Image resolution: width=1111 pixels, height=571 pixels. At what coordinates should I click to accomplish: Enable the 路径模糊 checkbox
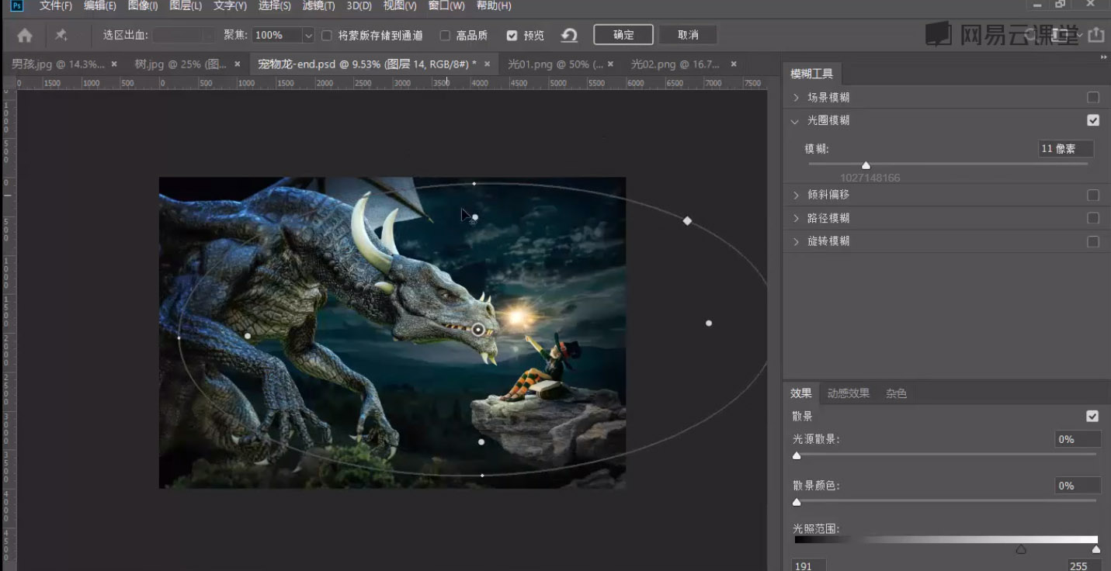click(1093, 218)
